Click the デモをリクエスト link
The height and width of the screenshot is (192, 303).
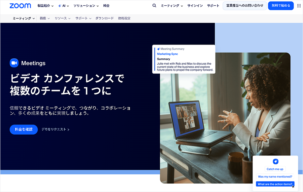55,129
